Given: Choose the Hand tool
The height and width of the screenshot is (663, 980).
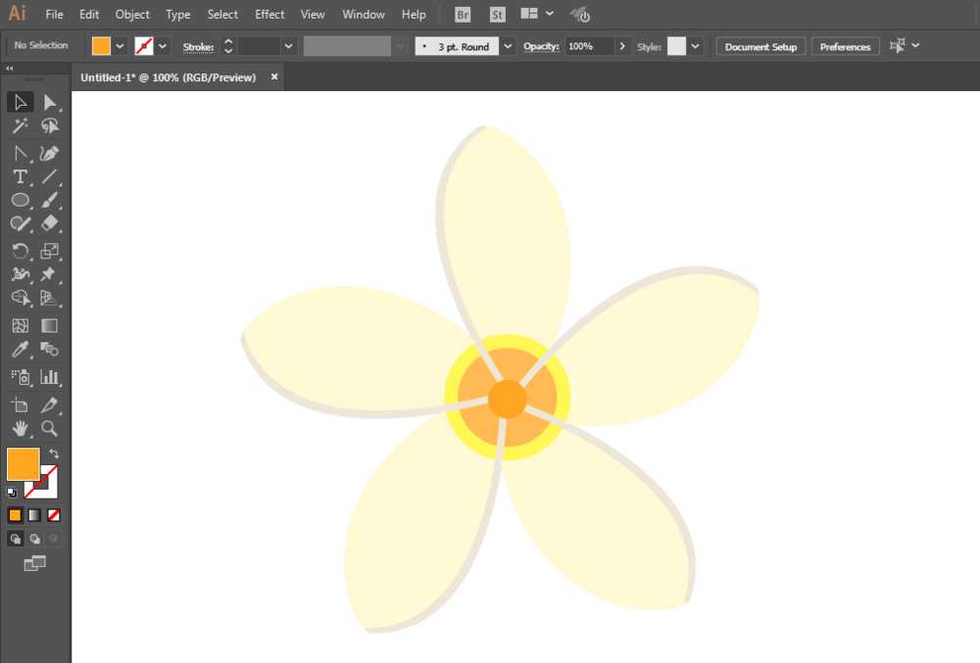Looking at the screenshot, I should click(20, 428).
